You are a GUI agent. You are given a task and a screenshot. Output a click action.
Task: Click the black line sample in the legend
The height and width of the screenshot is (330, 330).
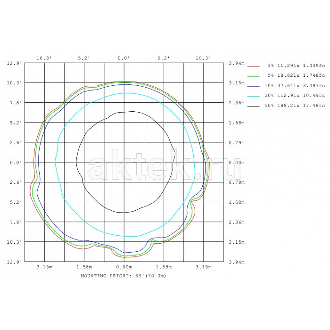tap(254, 106)
